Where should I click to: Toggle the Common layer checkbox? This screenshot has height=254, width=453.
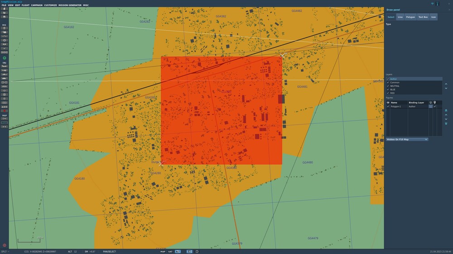388,82
